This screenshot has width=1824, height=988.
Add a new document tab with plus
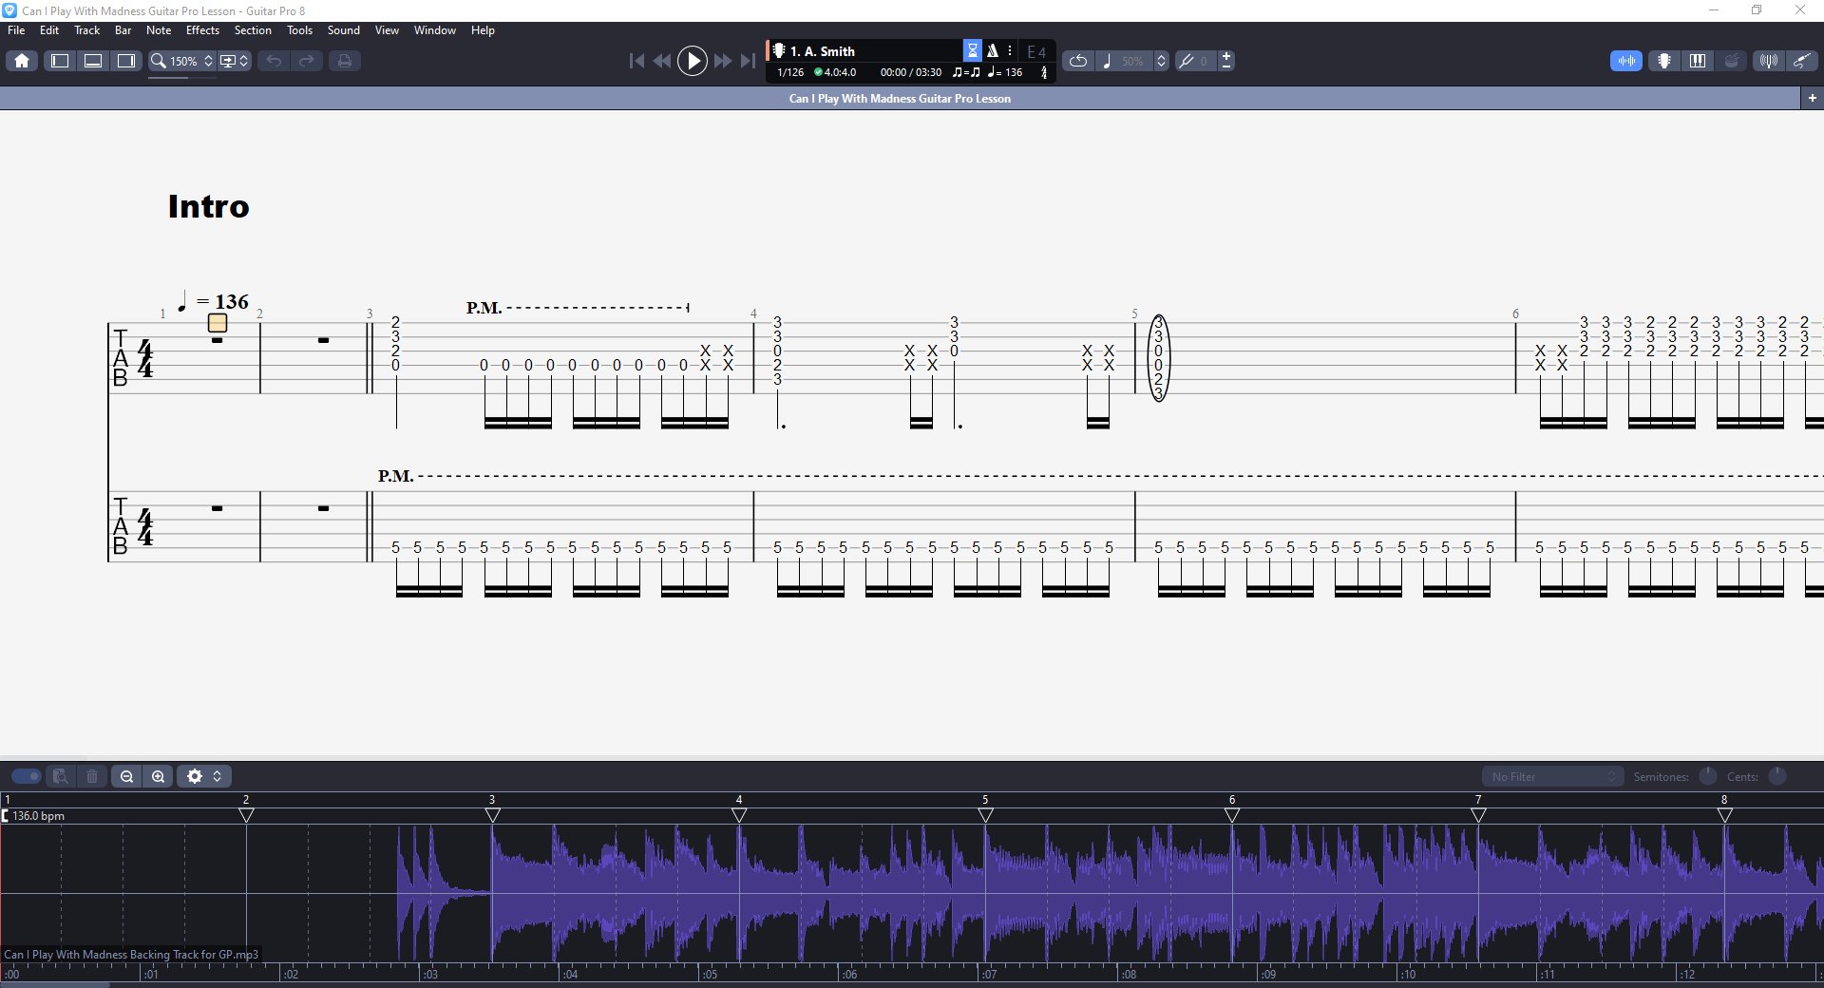tap(1812, 98)
